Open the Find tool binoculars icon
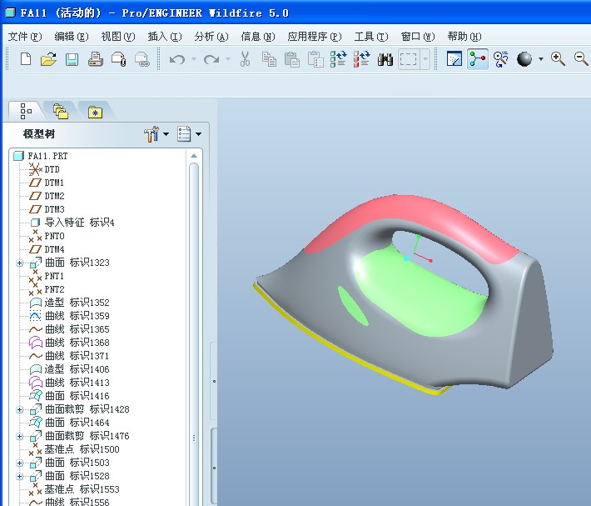Viewport: 591px width, 506px height. tap(385, 59)
